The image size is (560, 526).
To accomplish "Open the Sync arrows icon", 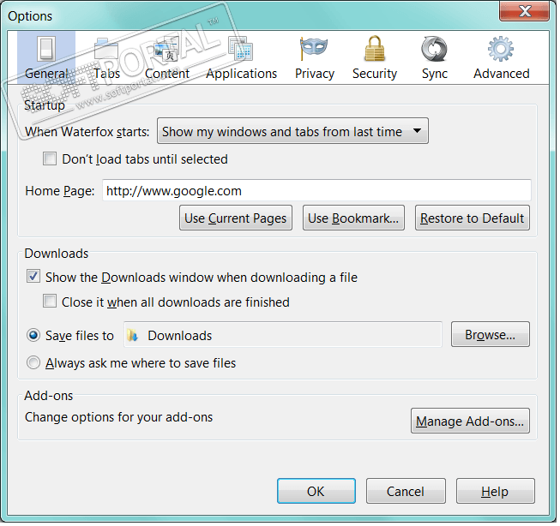I will click(436, 49).
